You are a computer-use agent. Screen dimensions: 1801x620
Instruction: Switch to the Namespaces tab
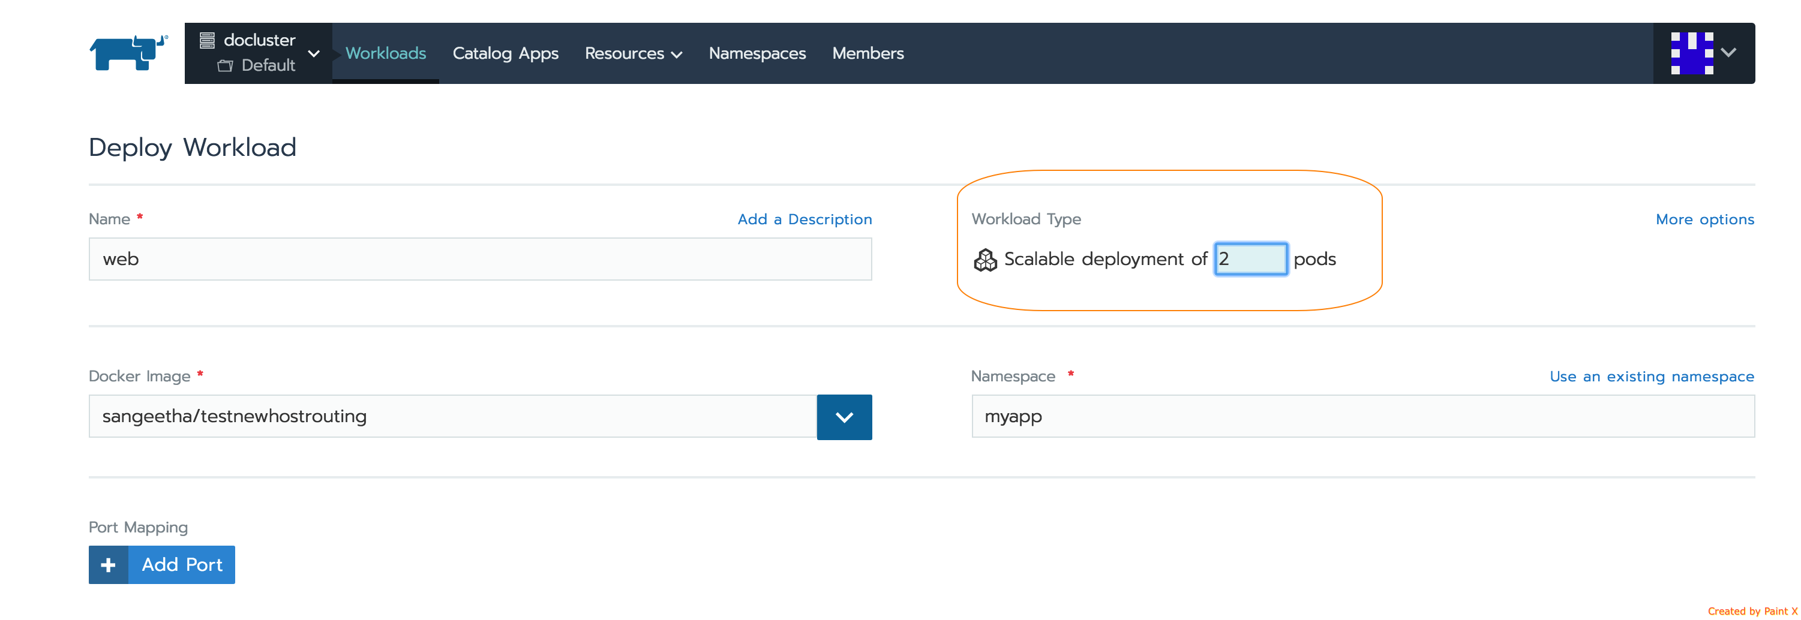coord(757,53)
